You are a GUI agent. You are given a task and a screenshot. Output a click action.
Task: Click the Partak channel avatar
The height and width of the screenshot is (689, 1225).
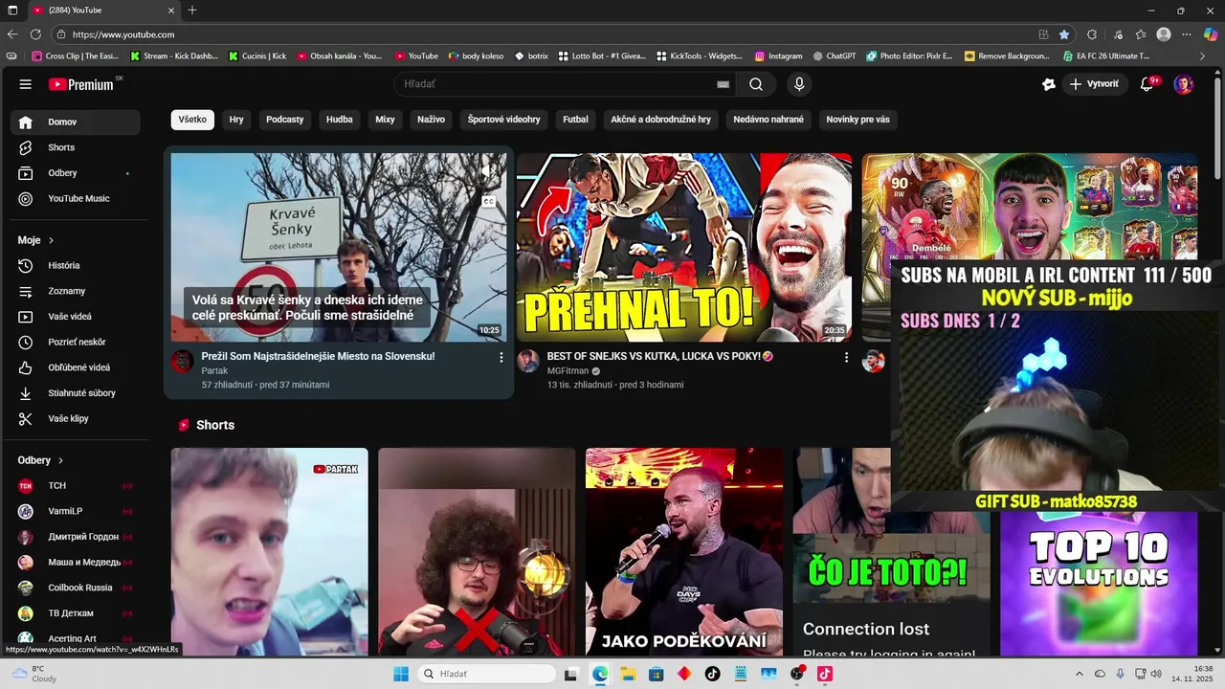(182, 362)
